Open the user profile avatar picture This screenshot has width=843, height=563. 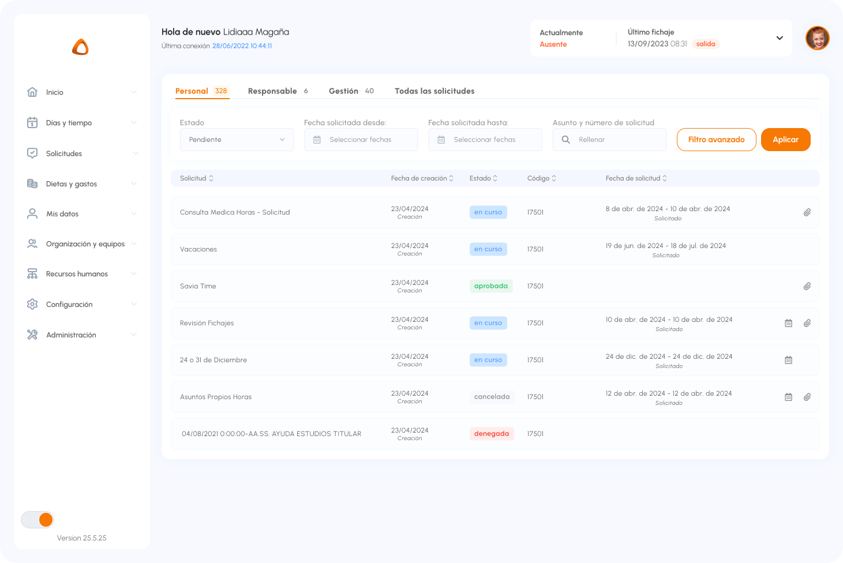pos(817,38)
